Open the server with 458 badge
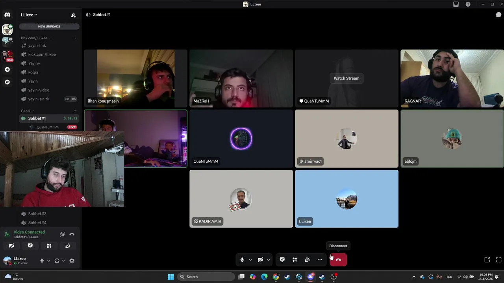Viewport: 504px width, 283px height. (7, 55)
